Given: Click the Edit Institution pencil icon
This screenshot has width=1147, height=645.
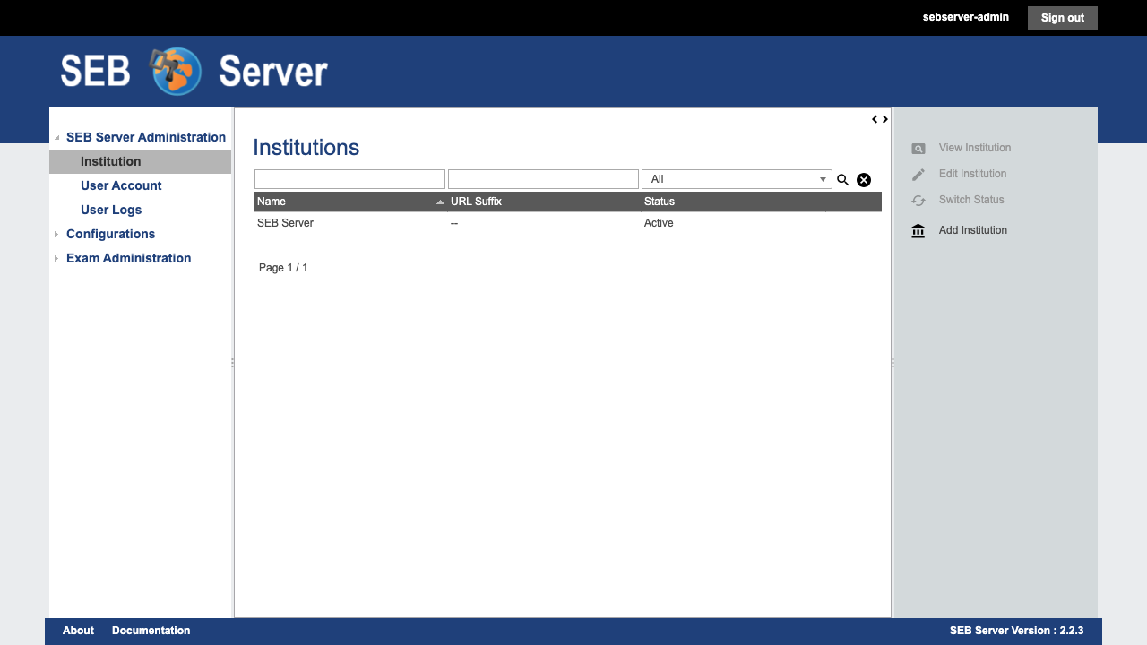Looking at the screenshot, I should 918,175.
